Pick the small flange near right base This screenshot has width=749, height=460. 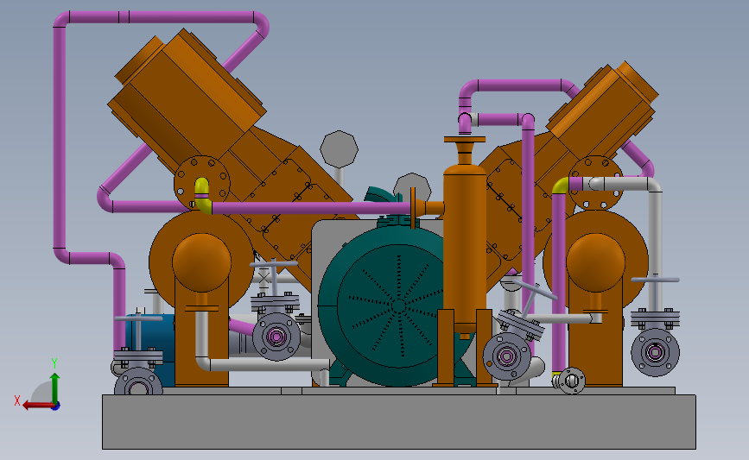pos(571,381)
